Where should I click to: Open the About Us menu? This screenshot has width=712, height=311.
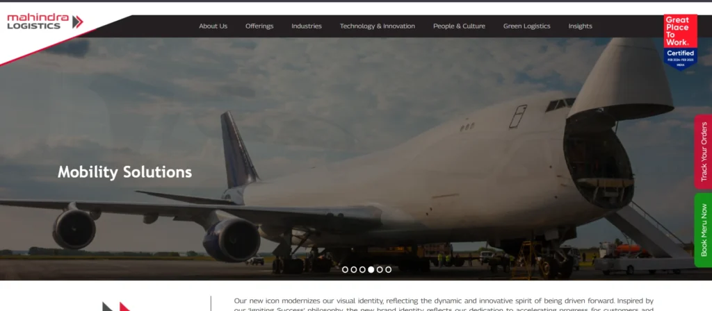(x=213, y=26)
